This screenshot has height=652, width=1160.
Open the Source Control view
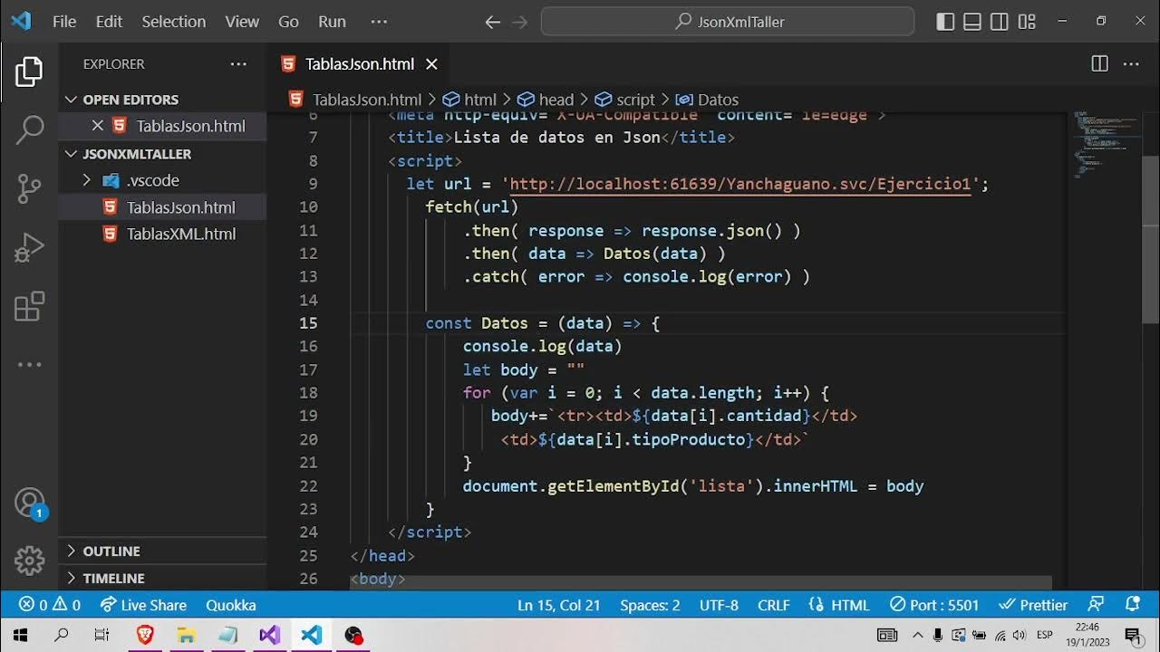click(29, 187)
